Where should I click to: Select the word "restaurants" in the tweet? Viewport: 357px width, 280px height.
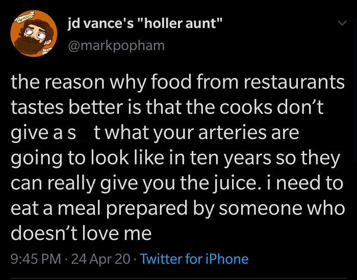[294, 82]
